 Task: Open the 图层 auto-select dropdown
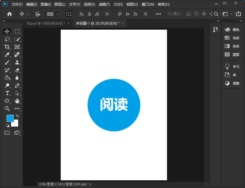click(x=52, y=14)
